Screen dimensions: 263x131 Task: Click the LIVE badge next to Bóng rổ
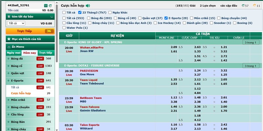pos(40,66)
